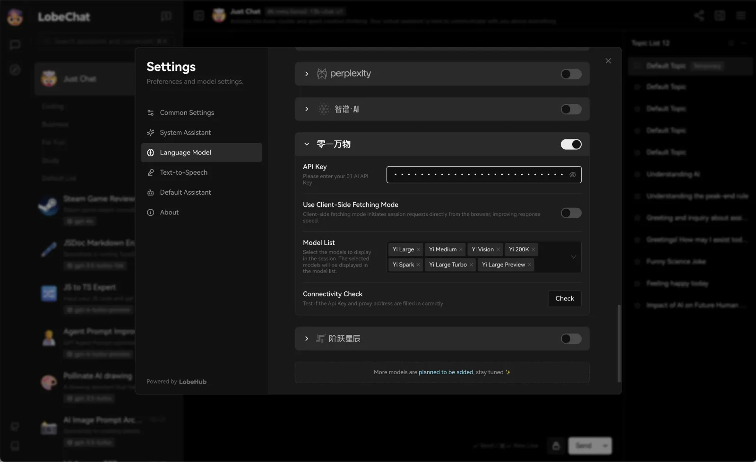Disable the 零一万物 provider toggle
Viewport: 756px width, 462px height.
(571, 144)
